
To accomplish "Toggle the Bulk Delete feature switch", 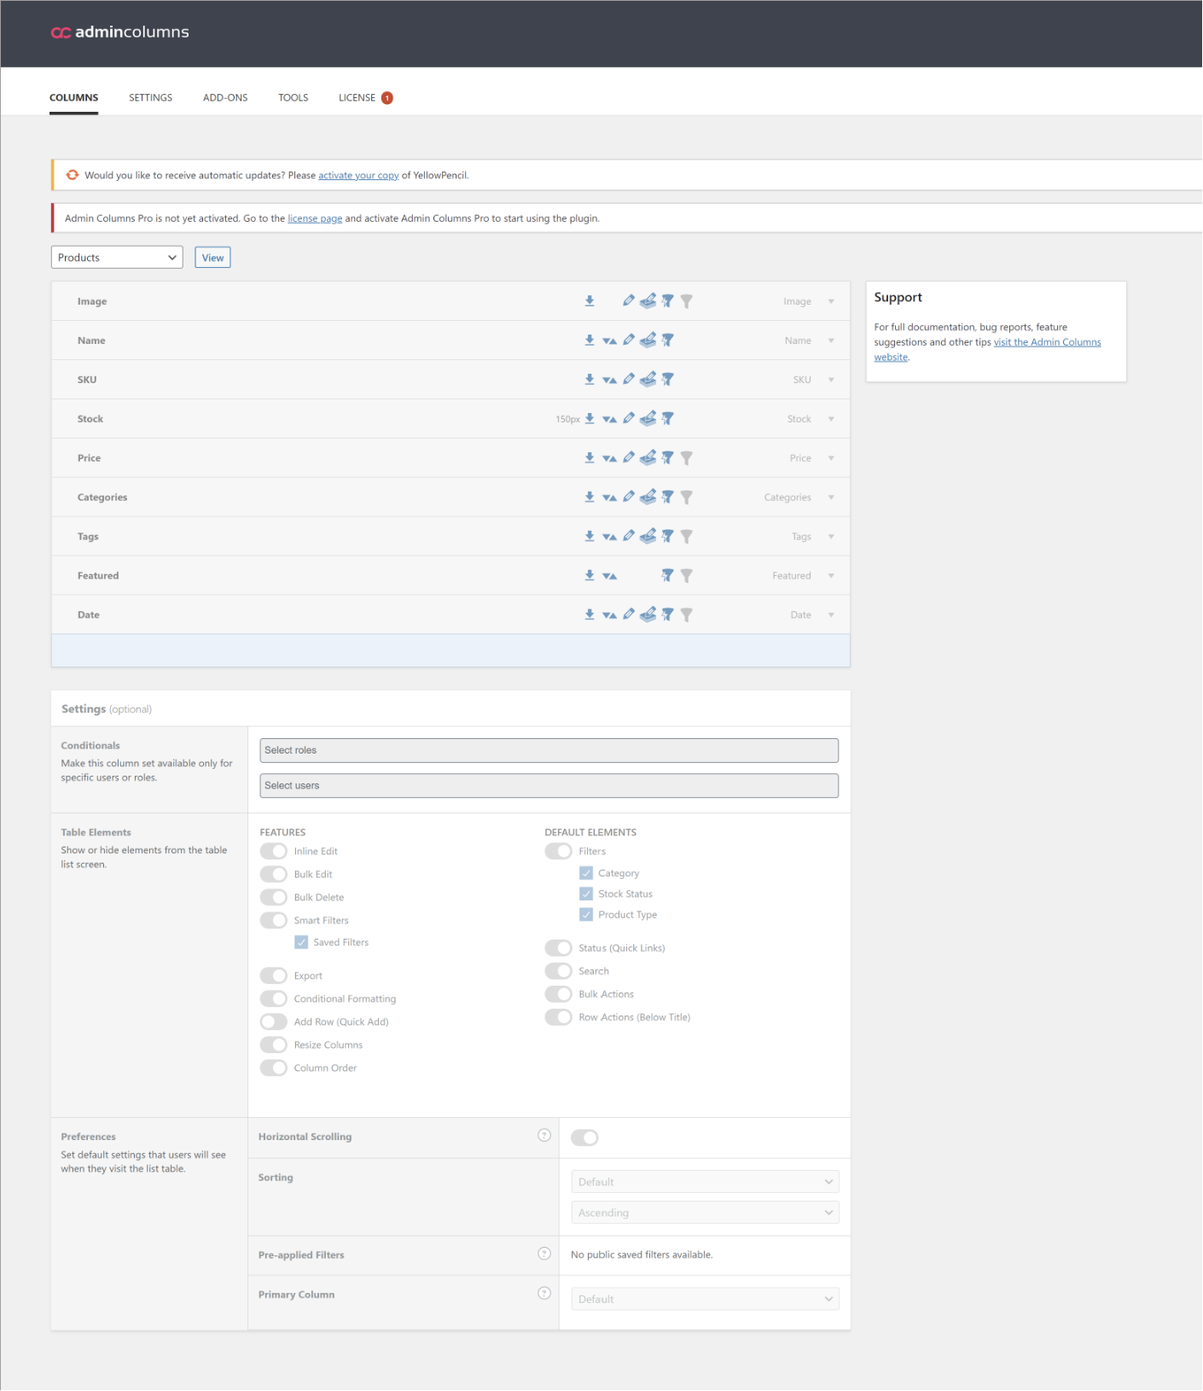I will click(x=274, y=898).
